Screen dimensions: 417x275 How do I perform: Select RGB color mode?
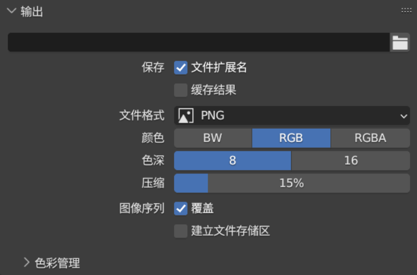[x=291, y=138]
